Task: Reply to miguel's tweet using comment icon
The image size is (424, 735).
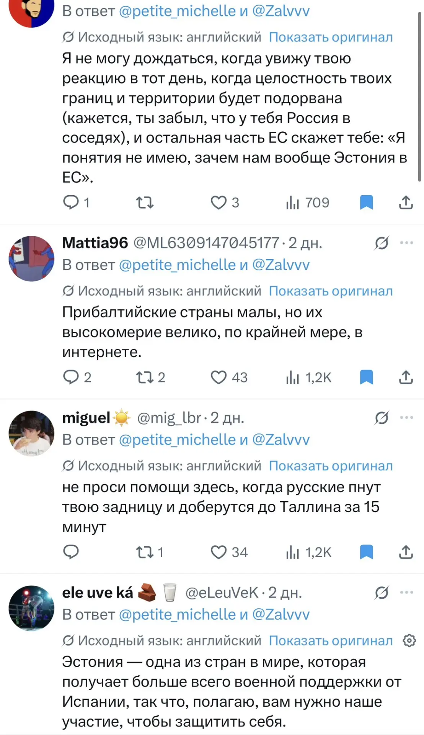Action: pos(71,552)
